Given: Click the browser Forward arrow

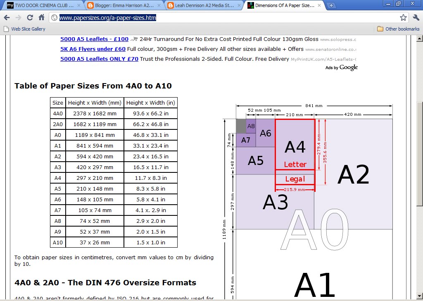Looking at the screenshot, I should 18,17.
